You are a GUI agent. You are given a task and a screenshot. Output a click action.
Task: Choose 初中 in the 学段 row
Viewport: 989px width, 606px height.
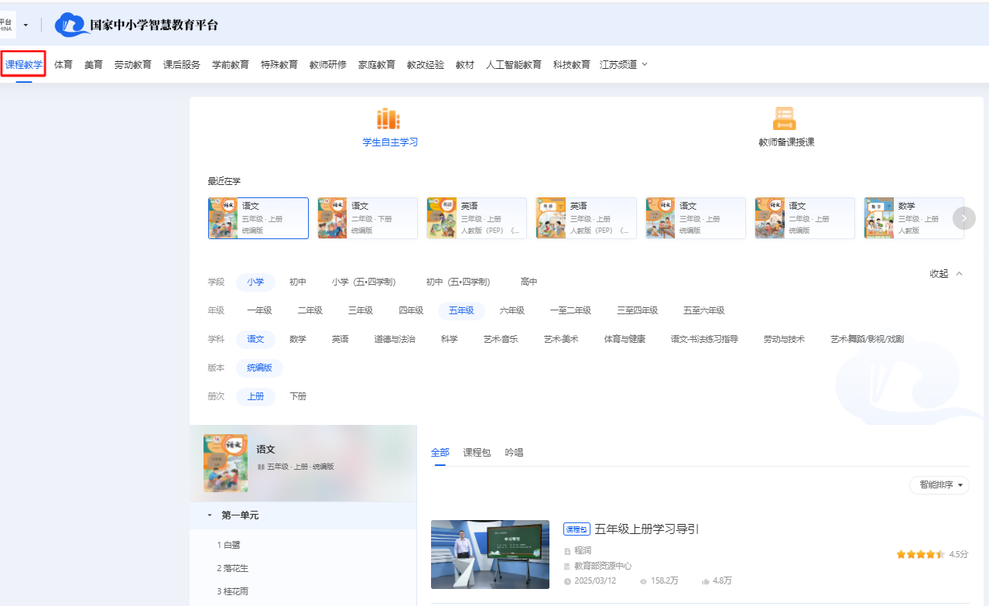click(x=298, y=282)
